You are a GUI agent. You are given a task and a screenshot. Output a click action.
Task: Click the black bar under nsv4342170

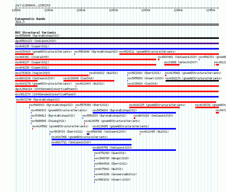point(192,81)
